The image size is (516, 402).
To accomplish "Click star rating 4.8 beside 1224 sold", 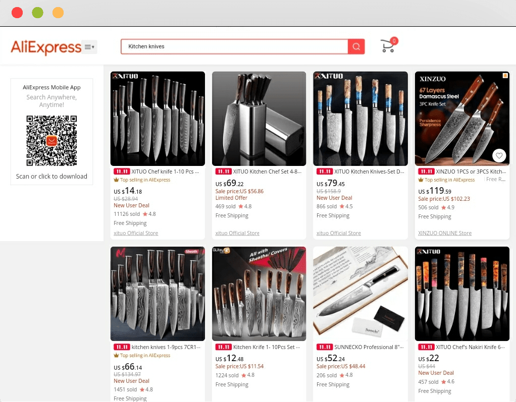I will 248,375.
